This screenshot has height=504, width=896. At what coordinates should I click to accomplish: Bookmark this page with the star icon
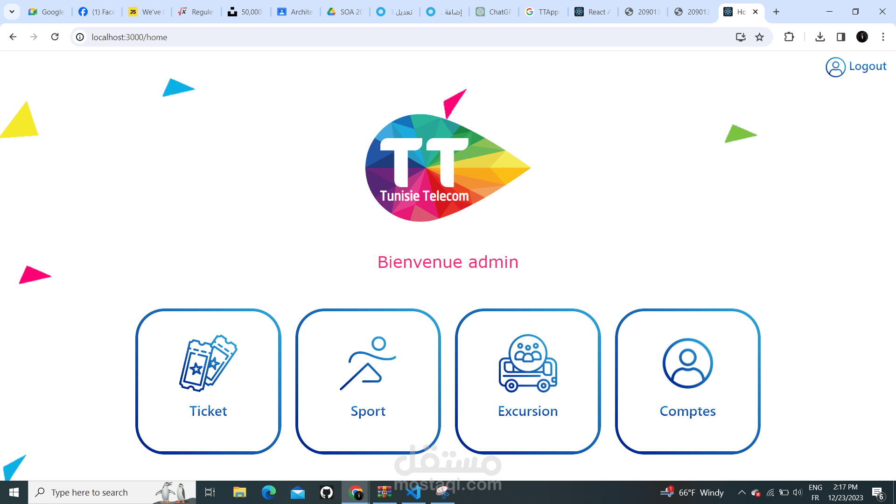pyautogui.click(x=760, y=37)
